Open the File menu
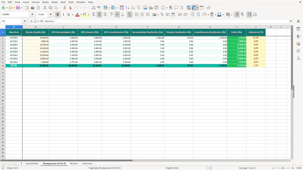Screen dimensions: 303x170 click(3, 2)
